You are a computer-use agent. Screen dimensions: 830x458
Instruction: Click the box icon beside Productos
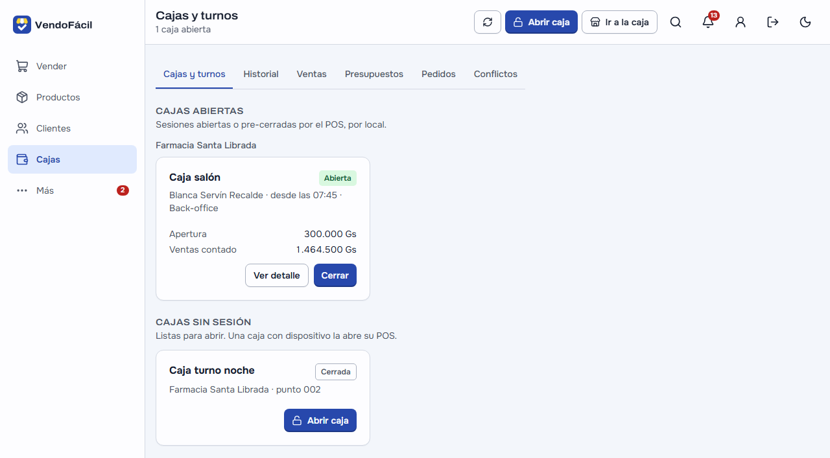(22, 97)
